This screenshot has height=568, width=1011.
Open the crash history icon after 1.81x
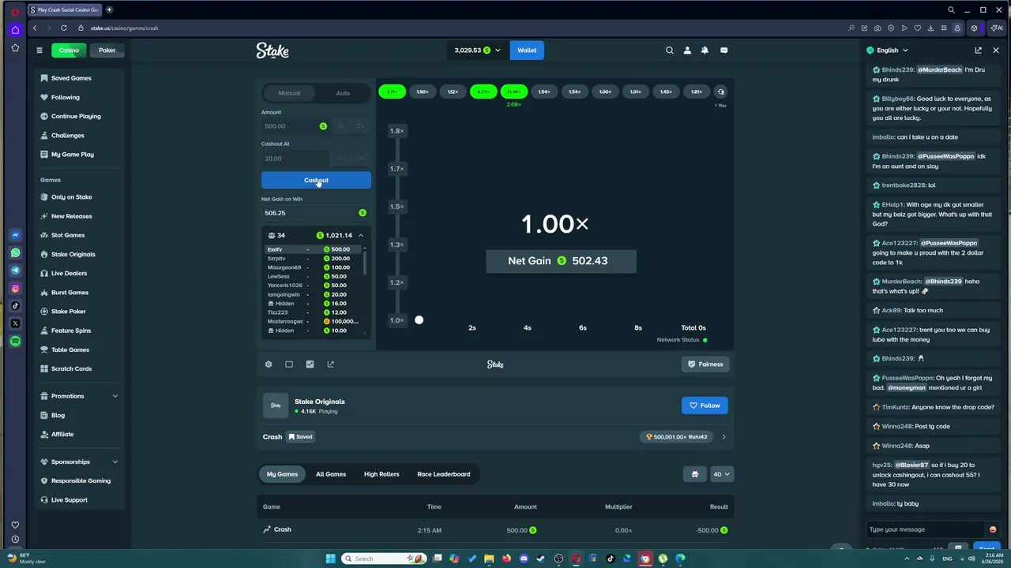(720, 92)
